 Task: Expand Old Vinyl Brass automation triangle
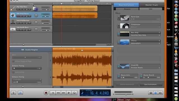tap(29, 16)
